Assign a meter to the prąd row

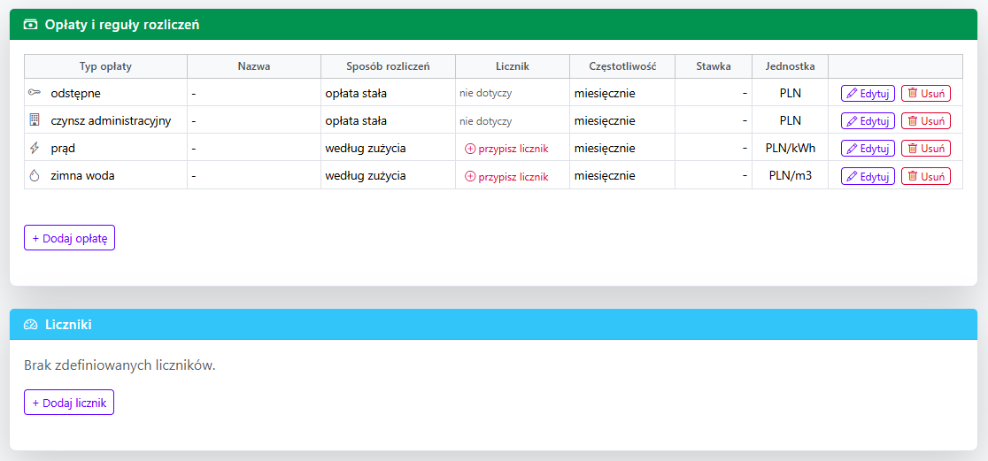[506, 150]
